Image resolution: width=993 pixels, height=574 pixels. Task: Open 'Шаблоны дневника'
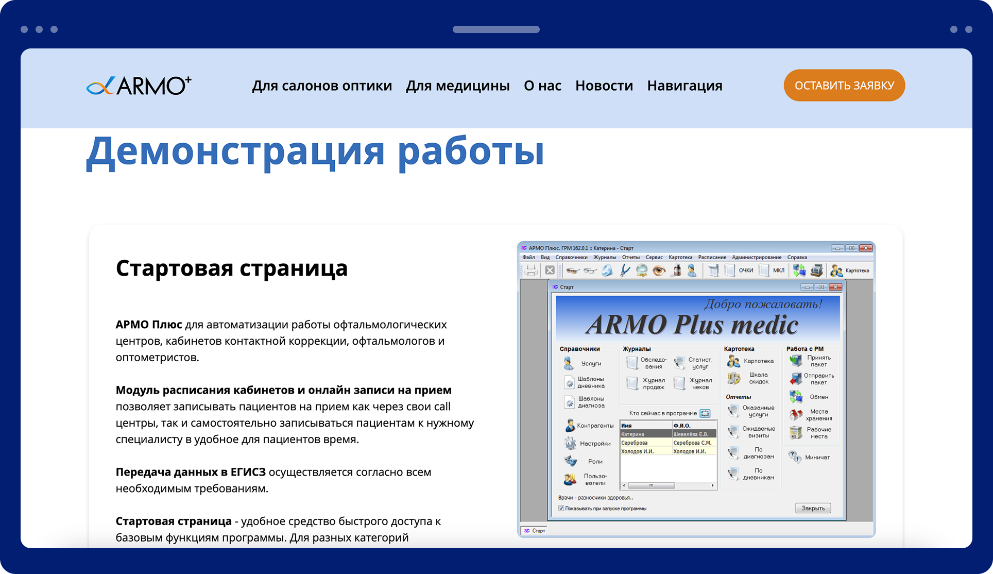coord(585,382)
